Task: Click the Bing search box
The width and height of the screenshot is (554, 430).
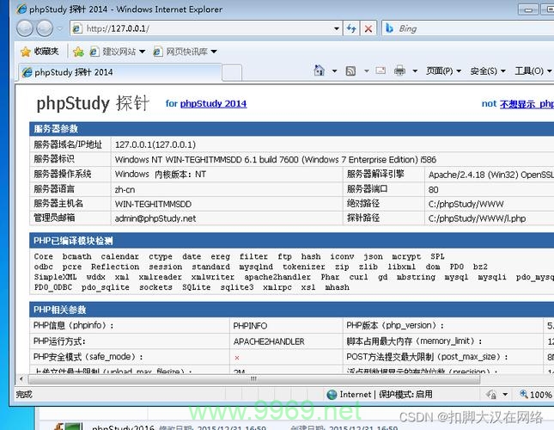Action: click(x=469, y=28)
